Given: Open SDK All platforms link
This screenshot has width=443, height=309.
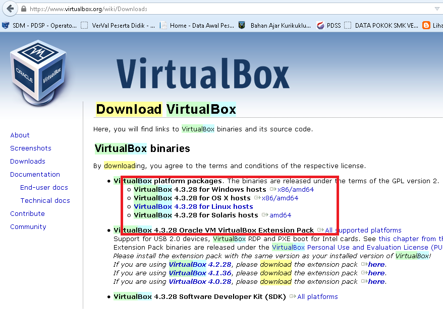Looking at the screenshot, I should coord(317,296).
